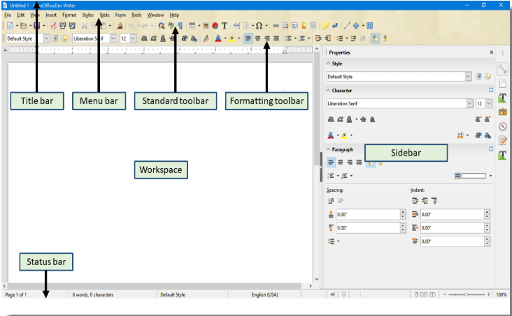Open the Tools menu
This screenshot has height=316, width=512.
pyautogui.click(x=136, y=15)
